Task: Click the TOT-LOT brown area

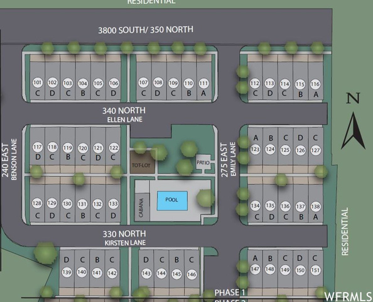Action: pos(143,162)
